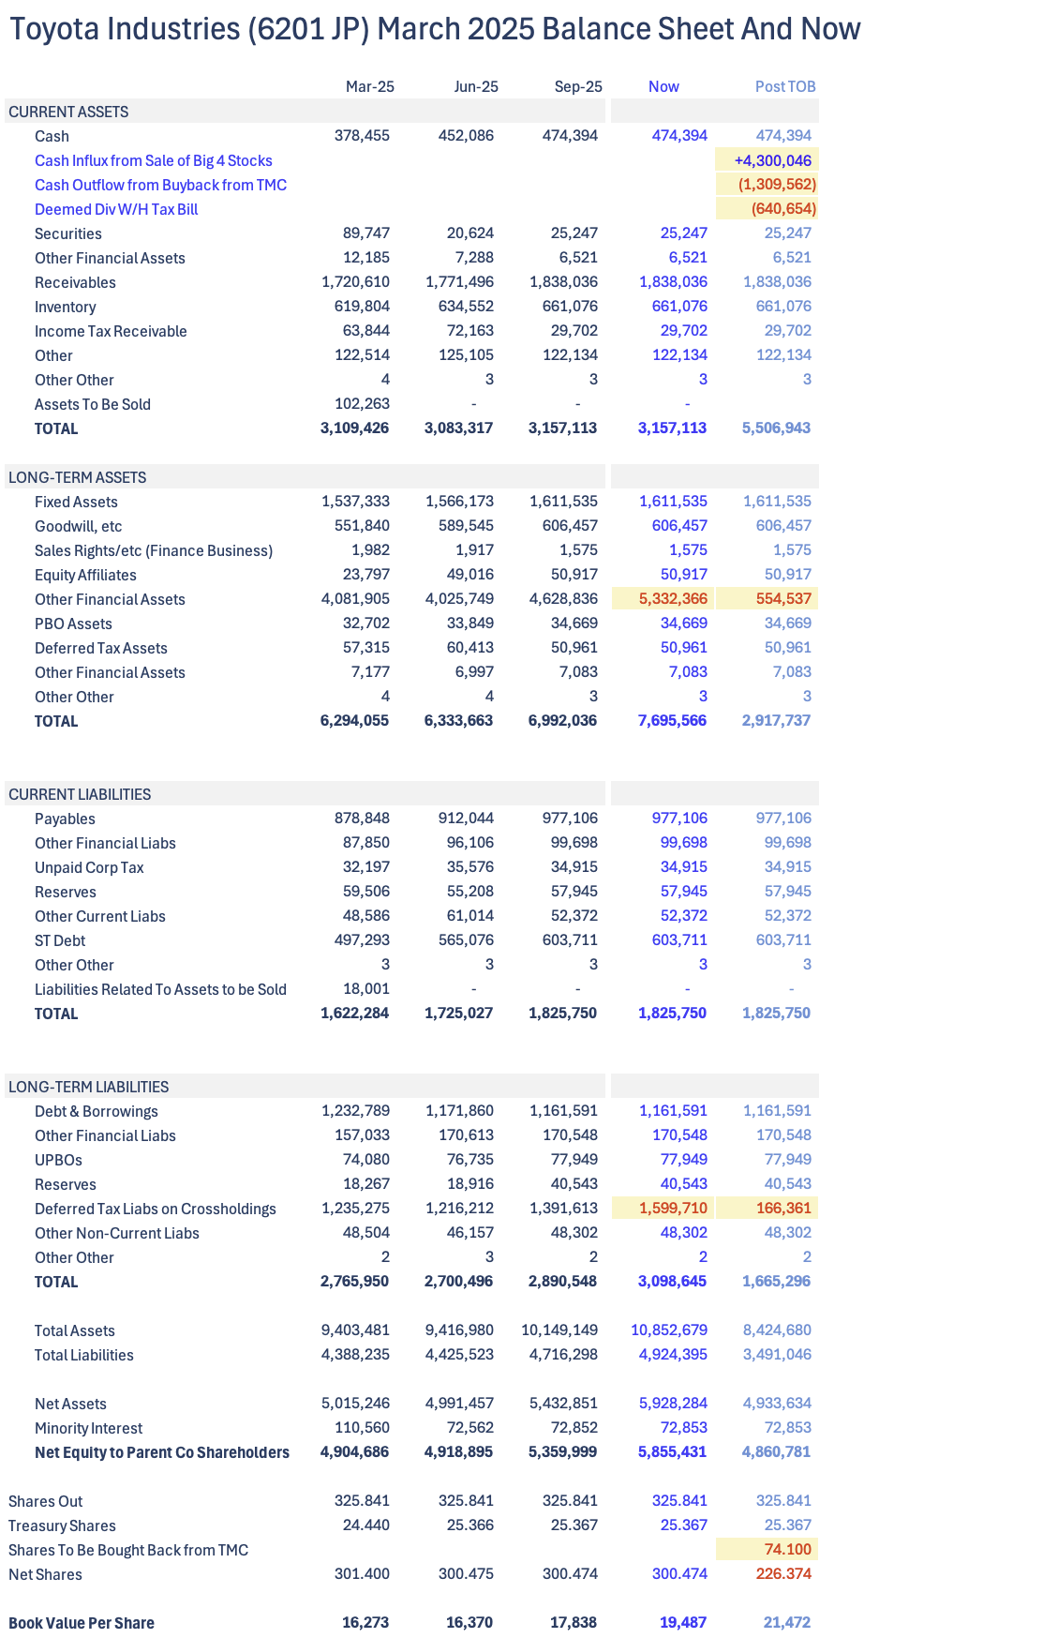Select the Post TOB column header
Screen dimensions: 1043x1638
[x=784, y=86]
